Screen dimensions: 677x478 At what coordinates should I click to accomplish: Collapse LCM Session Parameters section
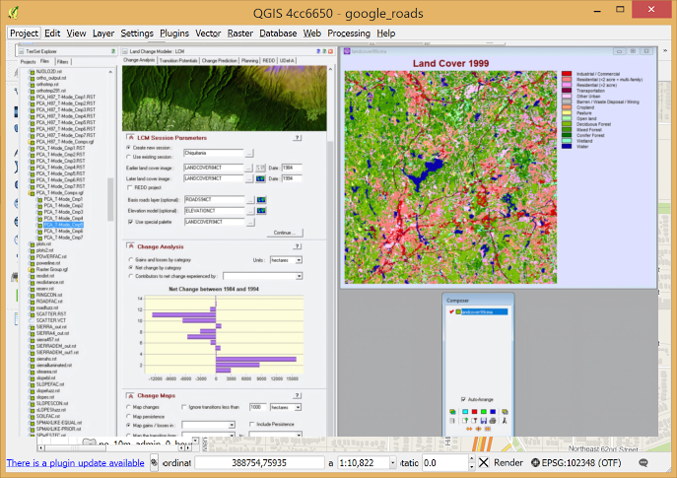point(130,137)
